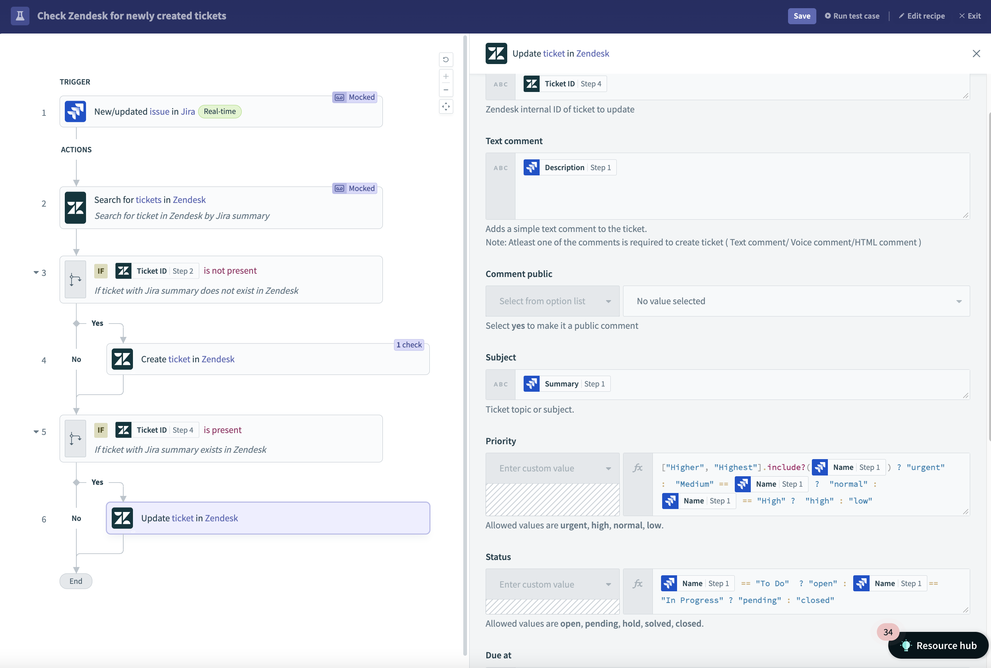This screenshot has height=668, width=991.
Task: Toggle the Real-time label on Jira trigger
Action: (219, 111)
